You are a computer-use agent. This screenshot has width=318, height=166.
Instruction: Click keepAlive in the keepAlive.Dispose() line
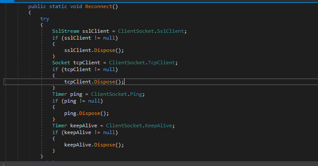click(x=77, y=145)
